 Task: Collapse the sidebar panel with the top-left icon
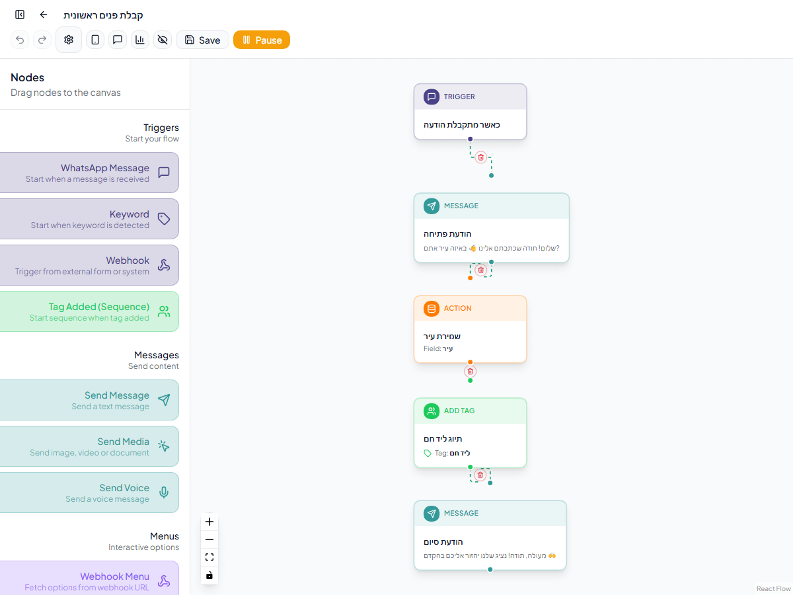click(20, 15)
